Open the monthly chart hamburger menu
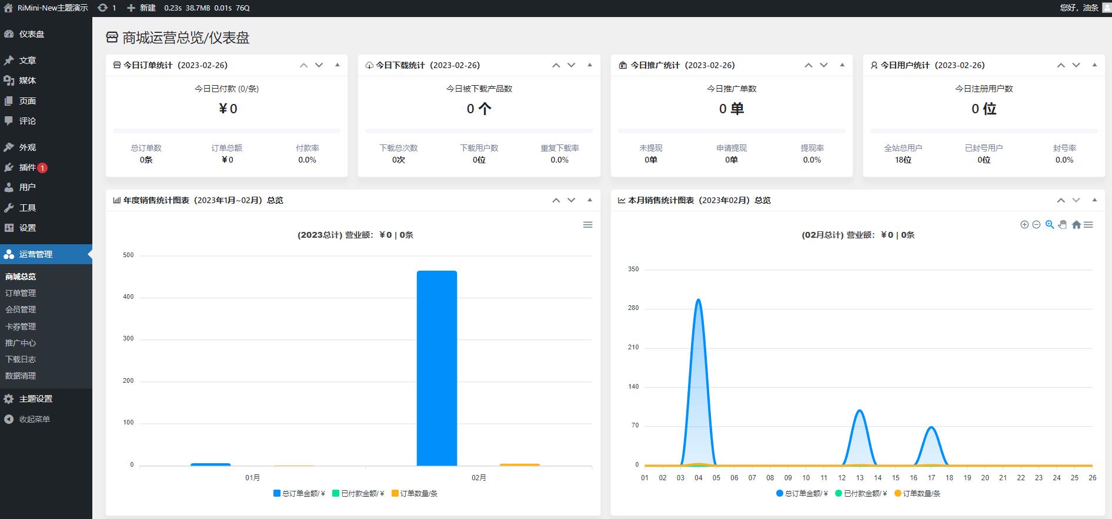 point(1088,225)
